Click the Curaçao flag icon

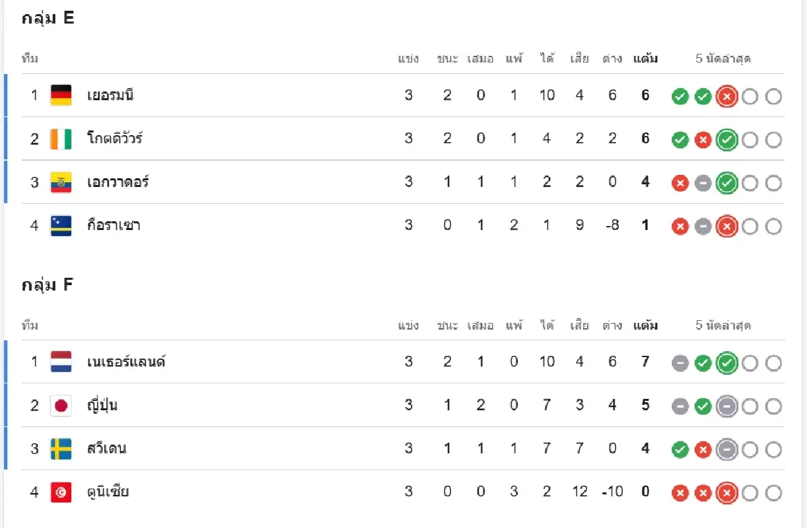(x=61, y=225)
